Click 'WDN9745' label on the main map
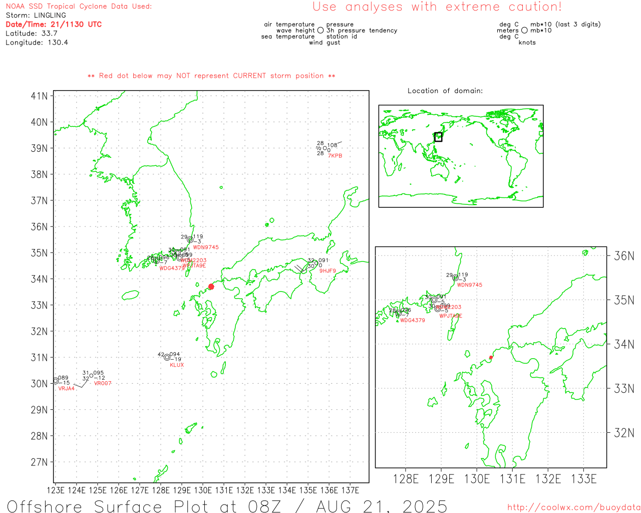The image size is (641, 513). (x=206, y=247)
